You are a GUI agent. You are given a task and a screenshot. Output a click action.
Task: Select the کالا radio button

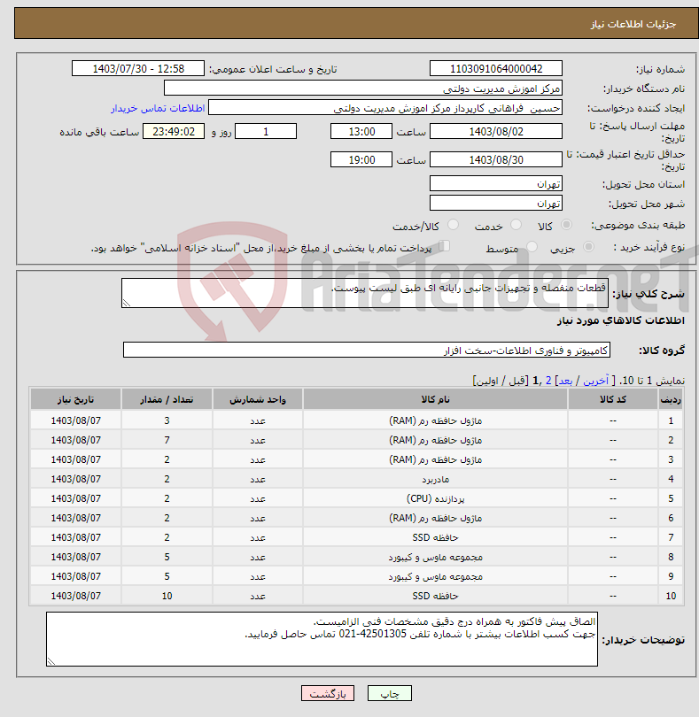coord(566,225)
